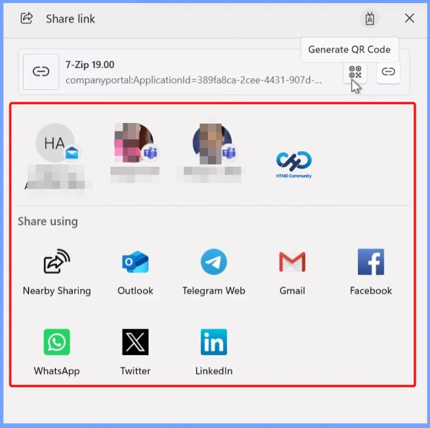Share link via WhatsApp
The height and width of the screenshot is (428, 430).
[x=57, y=352]
